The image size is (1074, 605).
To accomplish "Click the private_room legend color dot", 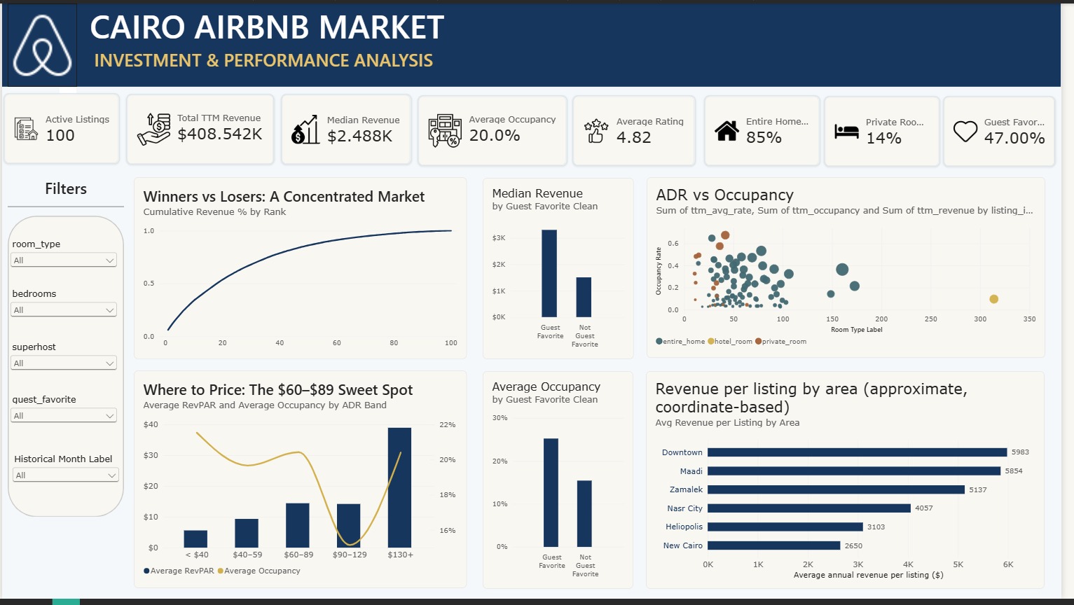I will 758,342.
